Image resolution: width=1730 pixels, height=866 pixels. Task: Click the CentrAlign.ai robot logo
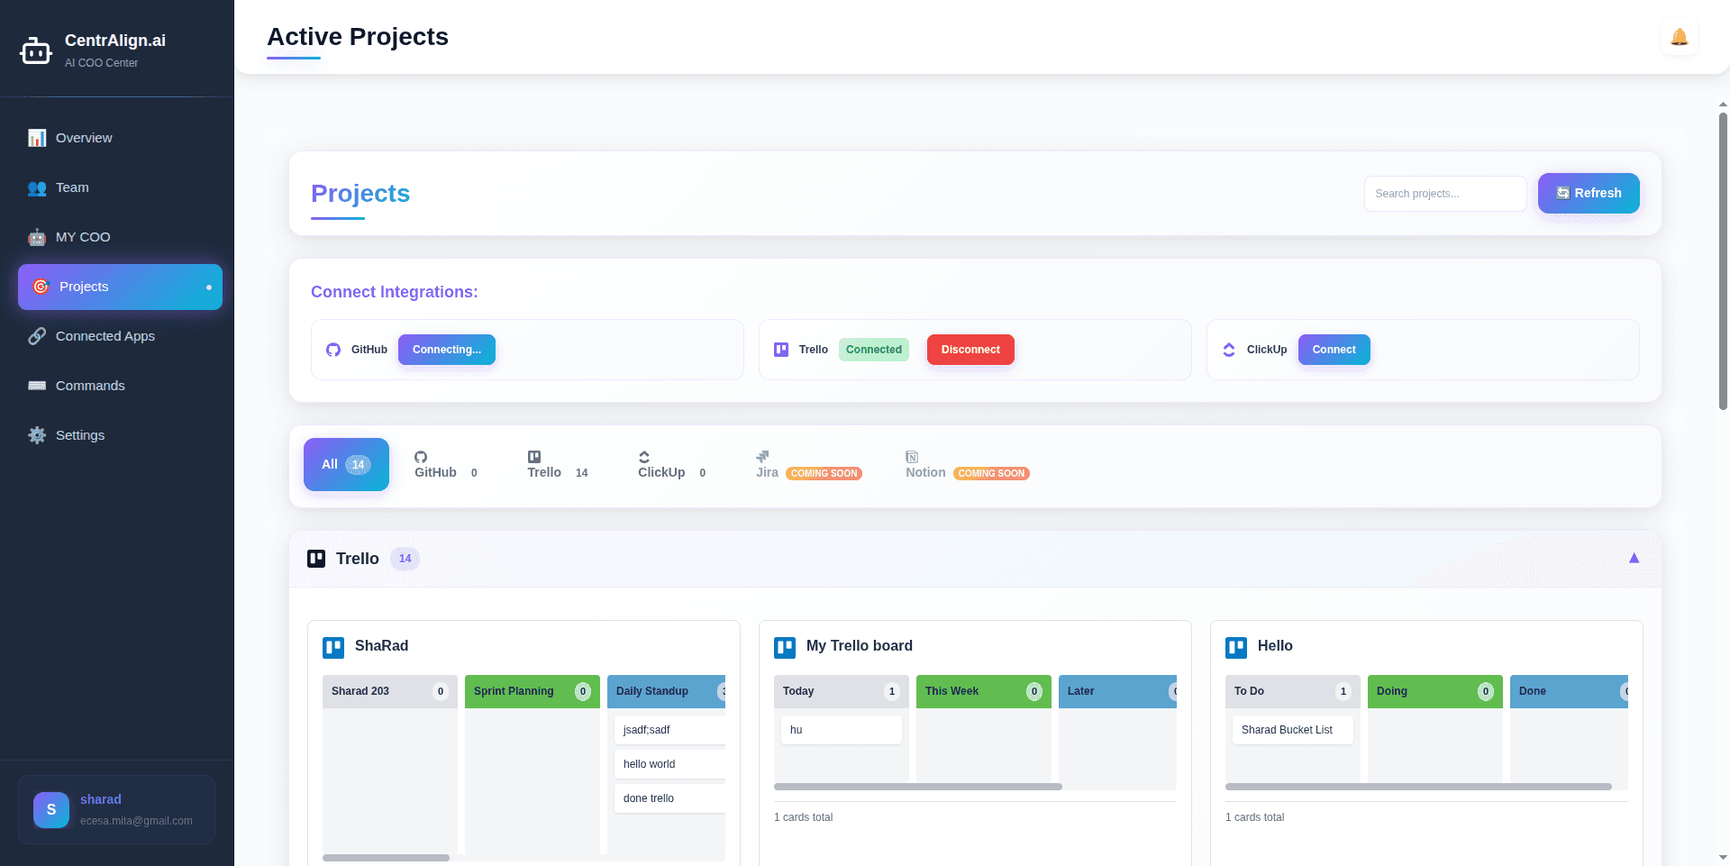[x=36, y=51]
